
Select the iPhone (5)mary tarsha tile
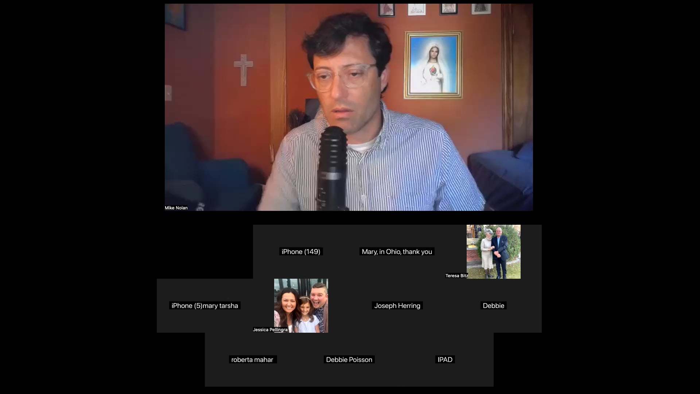[205, 306]
